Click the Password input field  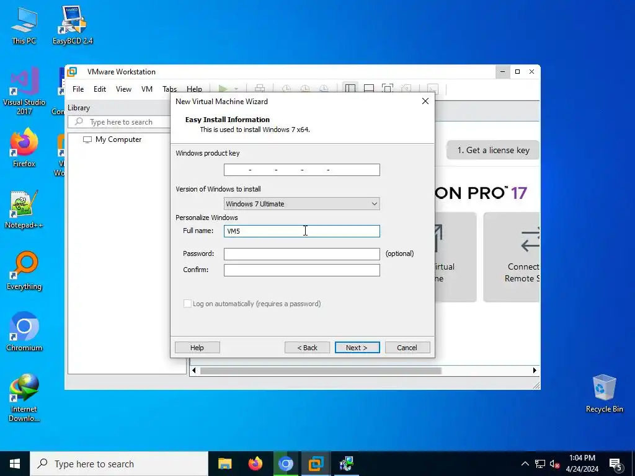tap(302, 253)
